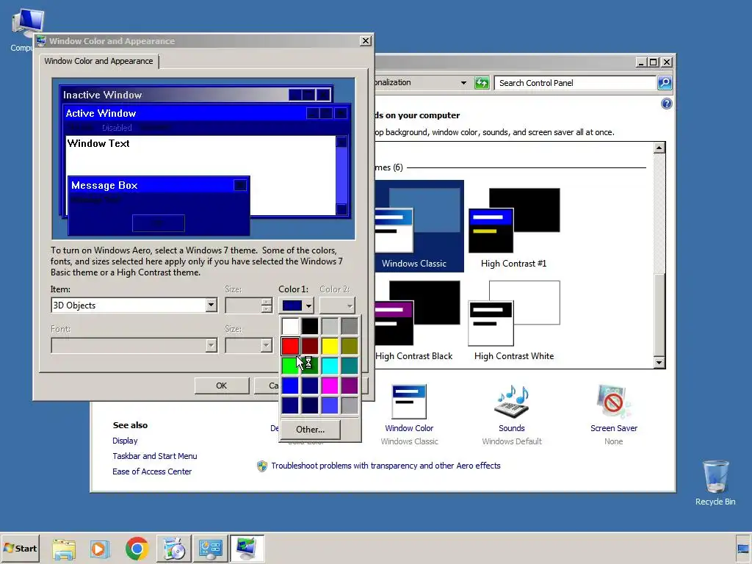
Task: Click the monitor icon in system tray
Action: click(x=743, y=548)
